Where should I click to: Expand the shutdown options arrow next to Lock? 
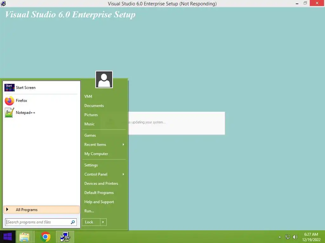103,222
